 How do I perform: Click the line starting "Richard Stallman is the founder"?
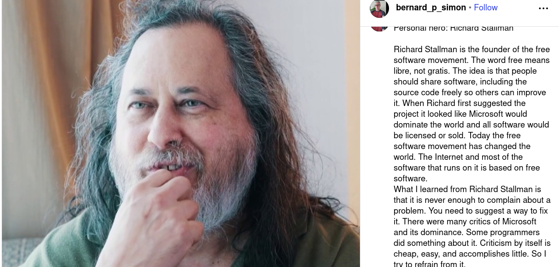pos(471,49)
